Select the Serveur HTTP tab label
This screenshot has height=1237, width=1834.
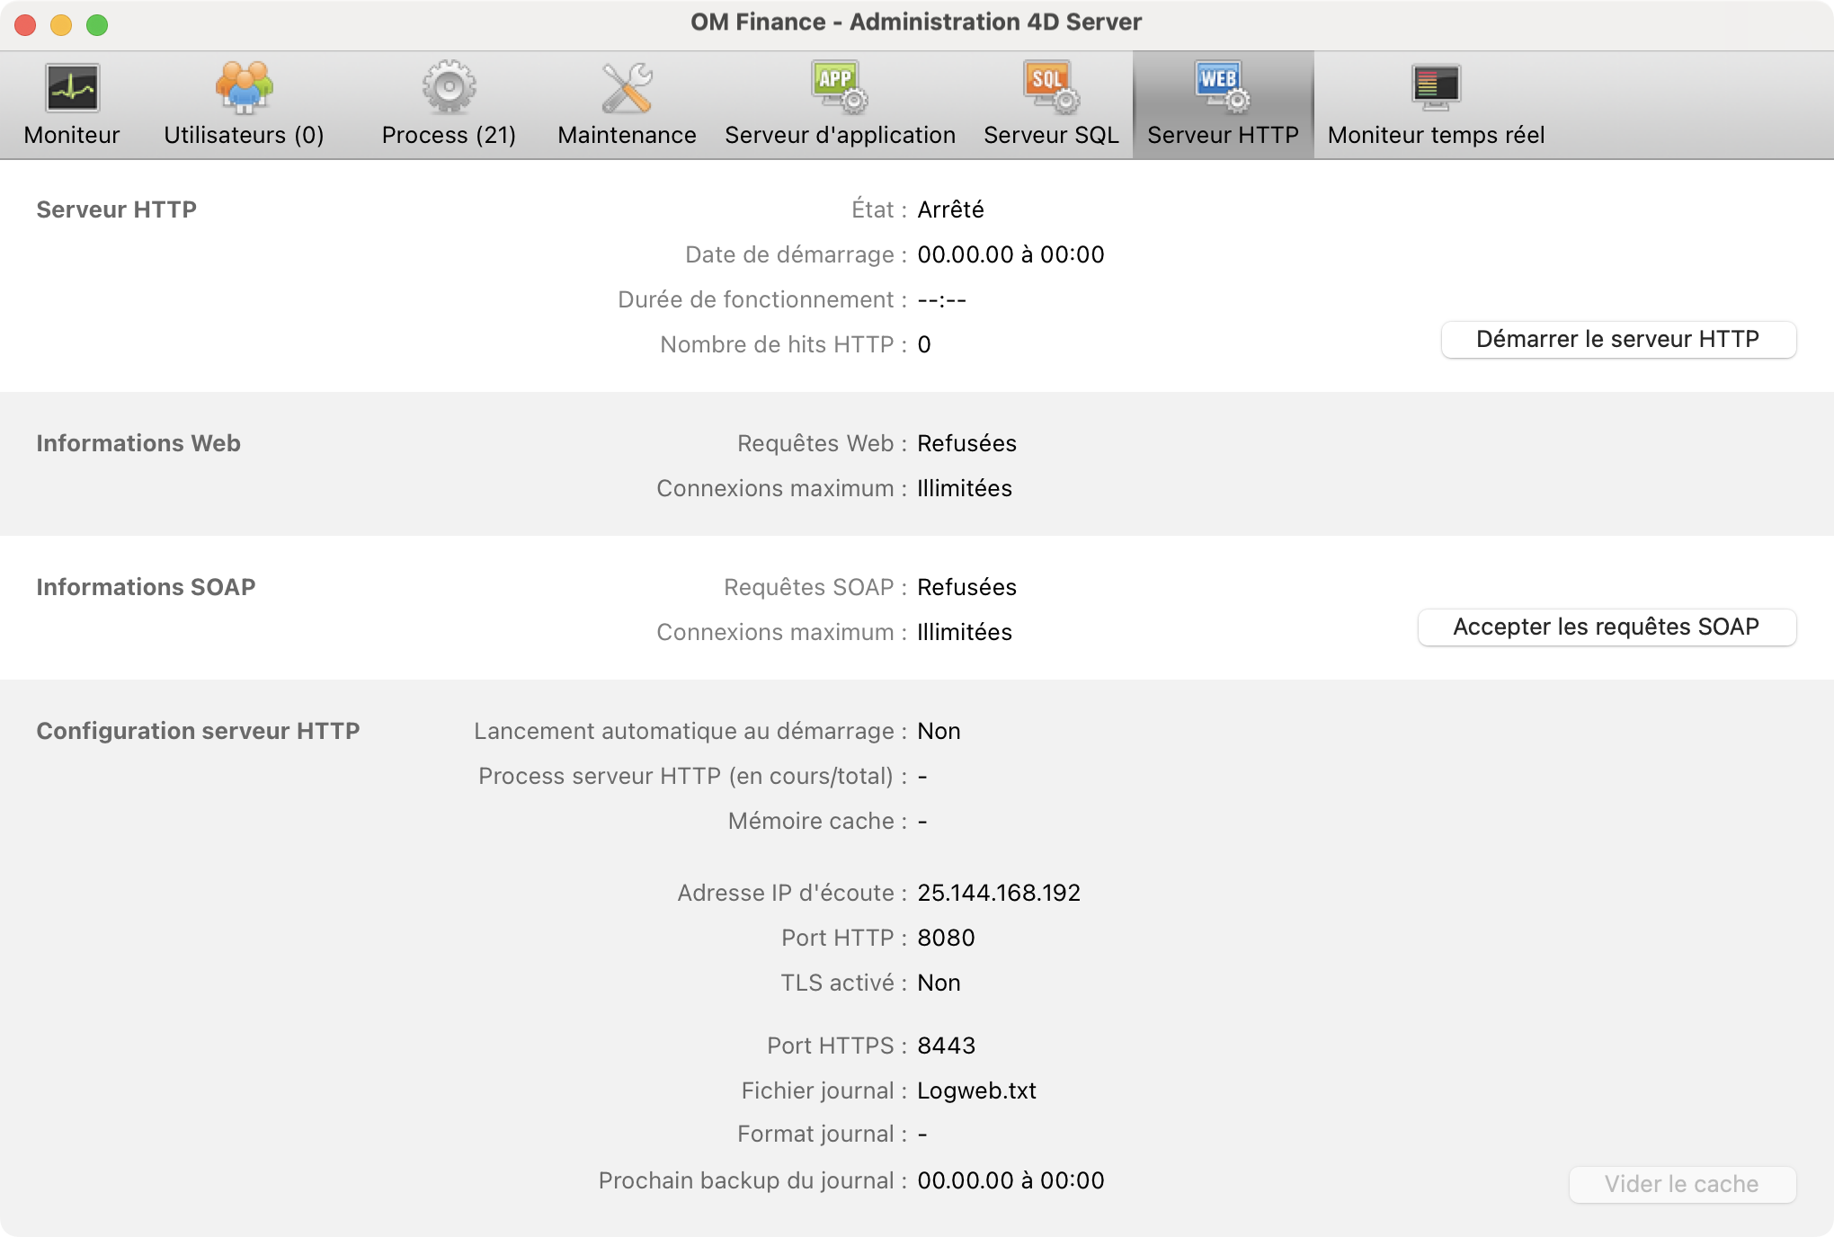(x=1223, y=135)
